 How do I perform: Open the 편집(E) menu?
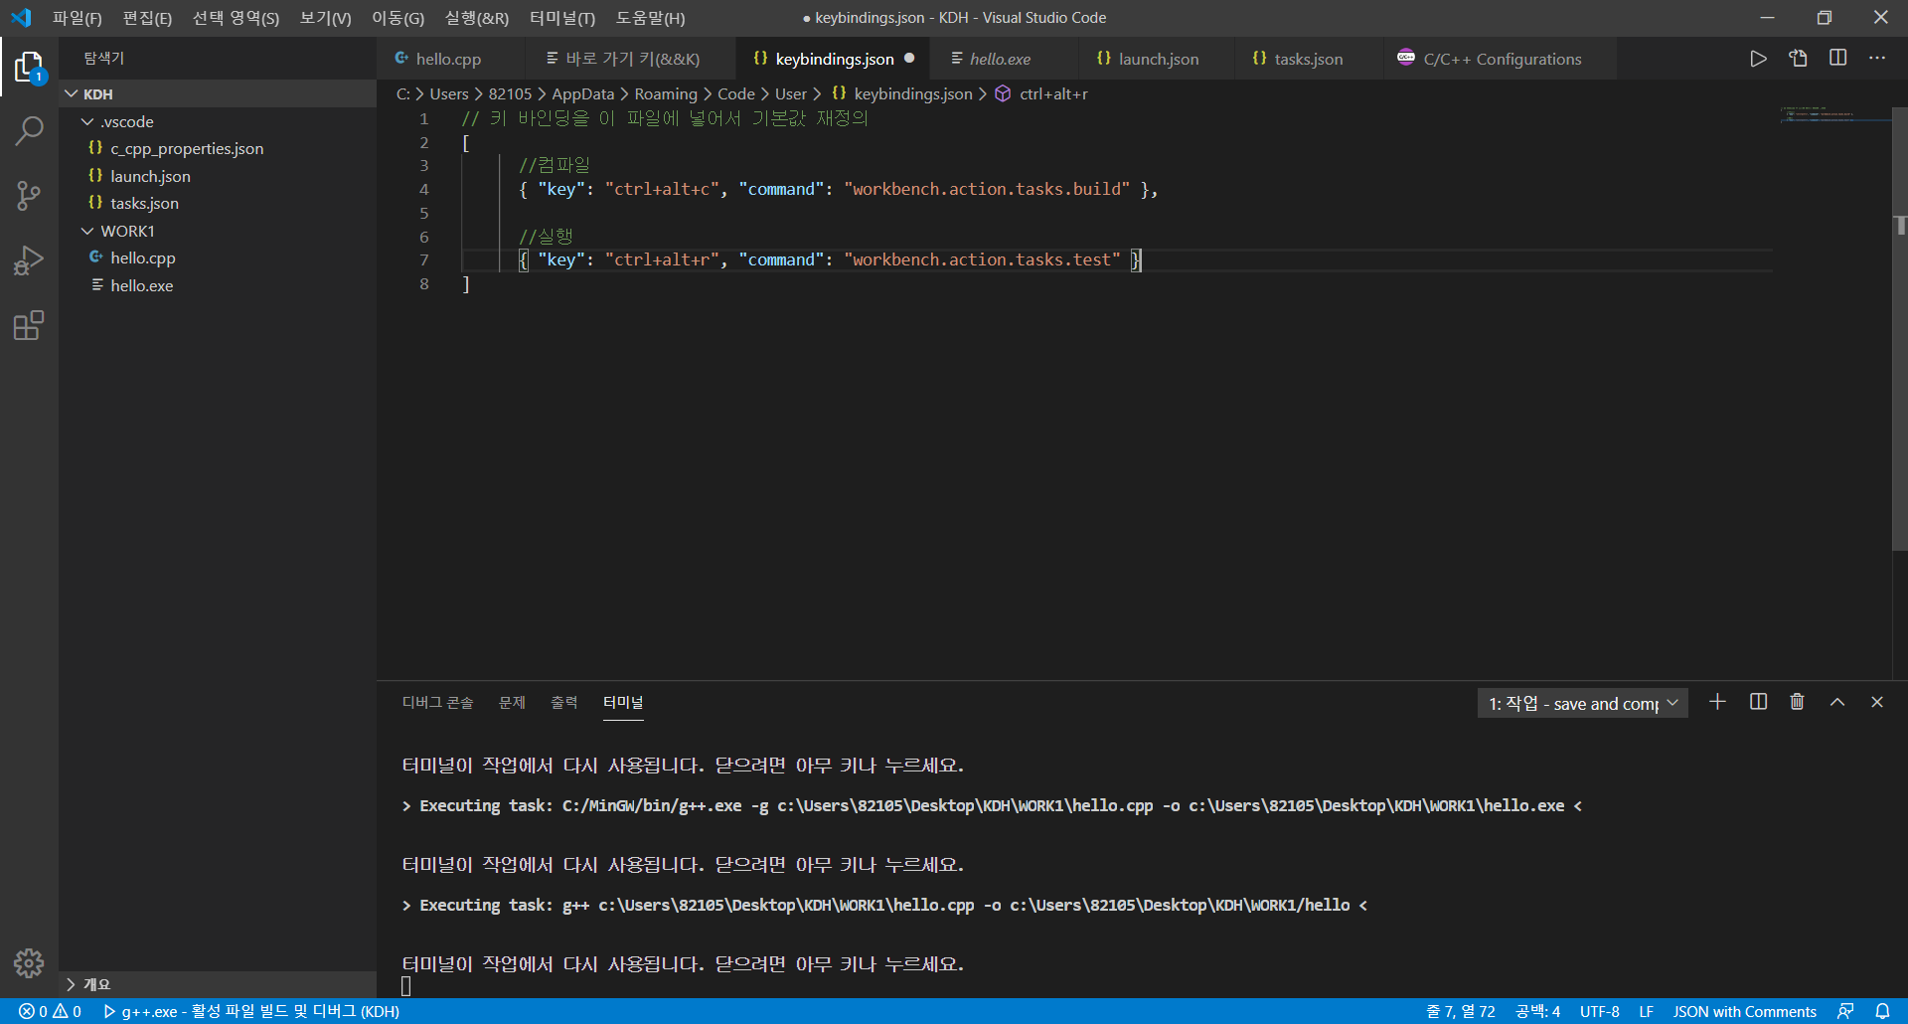pos(147,18)
